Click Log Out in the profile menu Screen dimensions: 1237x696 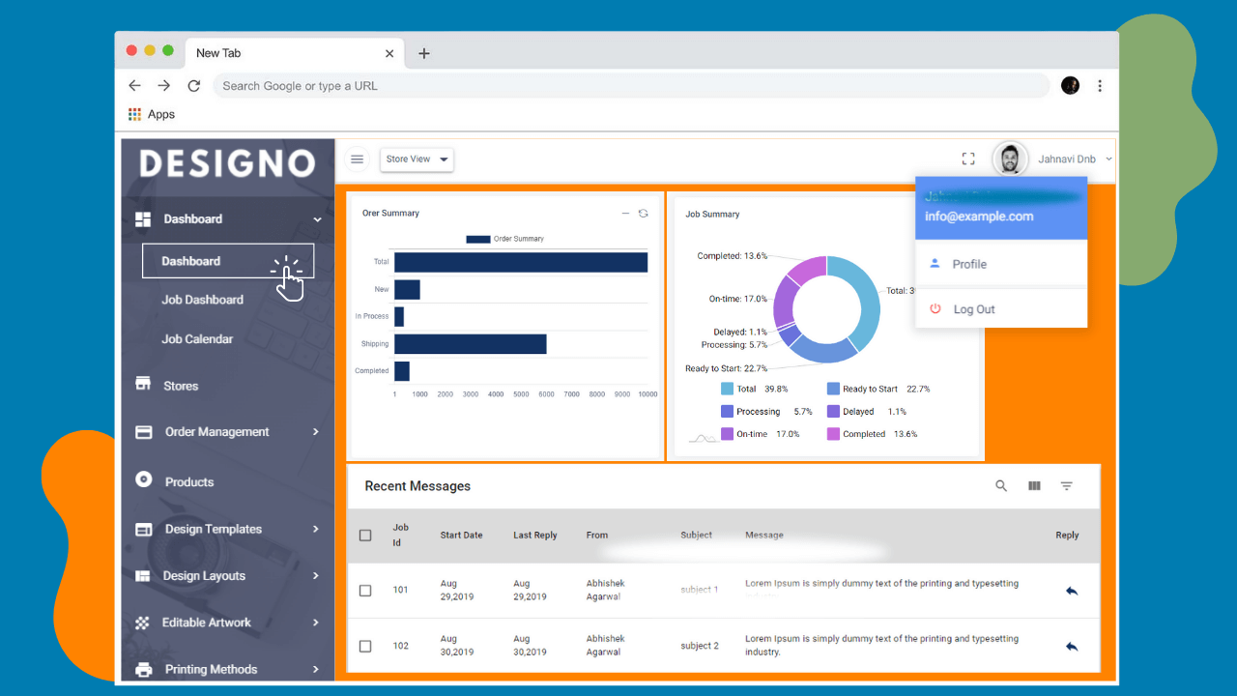974,308
